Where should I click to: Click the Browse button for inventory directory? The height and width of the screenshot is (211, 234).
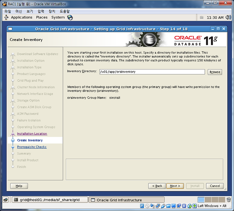pos(215,72)
